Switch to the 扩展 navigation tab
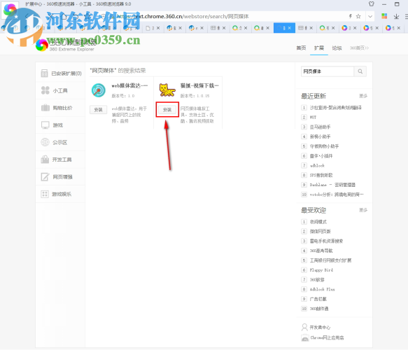This screenshot has height=350, width=408. click(318, 48)
